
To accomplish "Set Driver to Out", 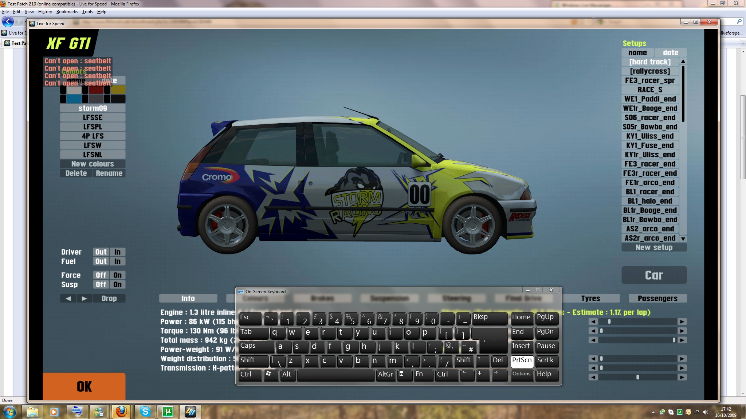I will point(101,252).
